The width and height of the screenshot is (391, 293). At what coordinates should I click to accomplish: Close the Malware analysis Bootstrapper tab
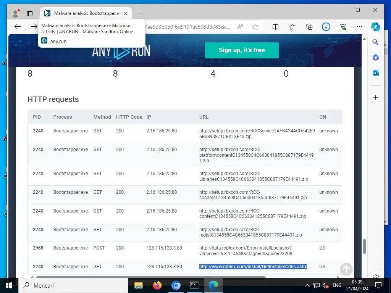pos(126,13)
